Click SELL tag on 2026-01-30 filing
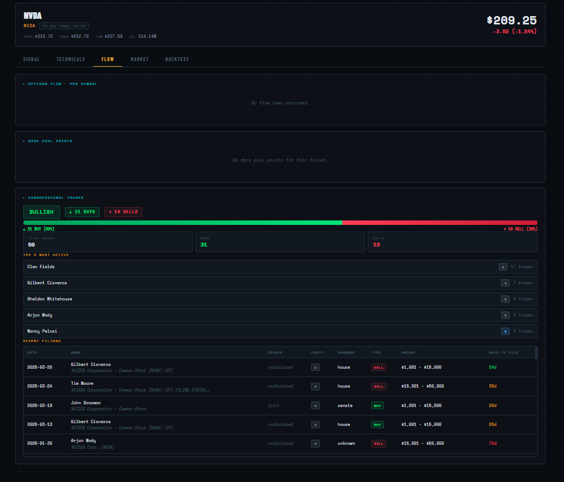564x482 pixels. [x=378, y=444]
